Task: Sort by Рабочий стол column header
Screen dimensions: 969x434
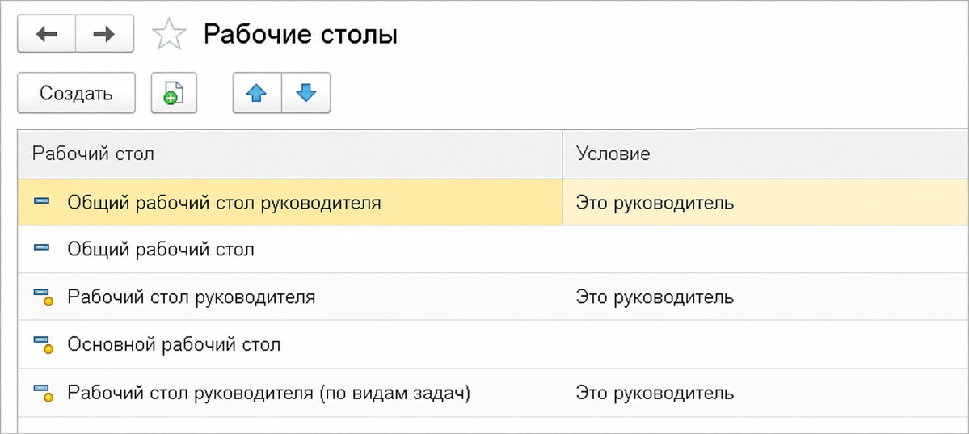Action: pyautogui.click(x=290, y=154)
